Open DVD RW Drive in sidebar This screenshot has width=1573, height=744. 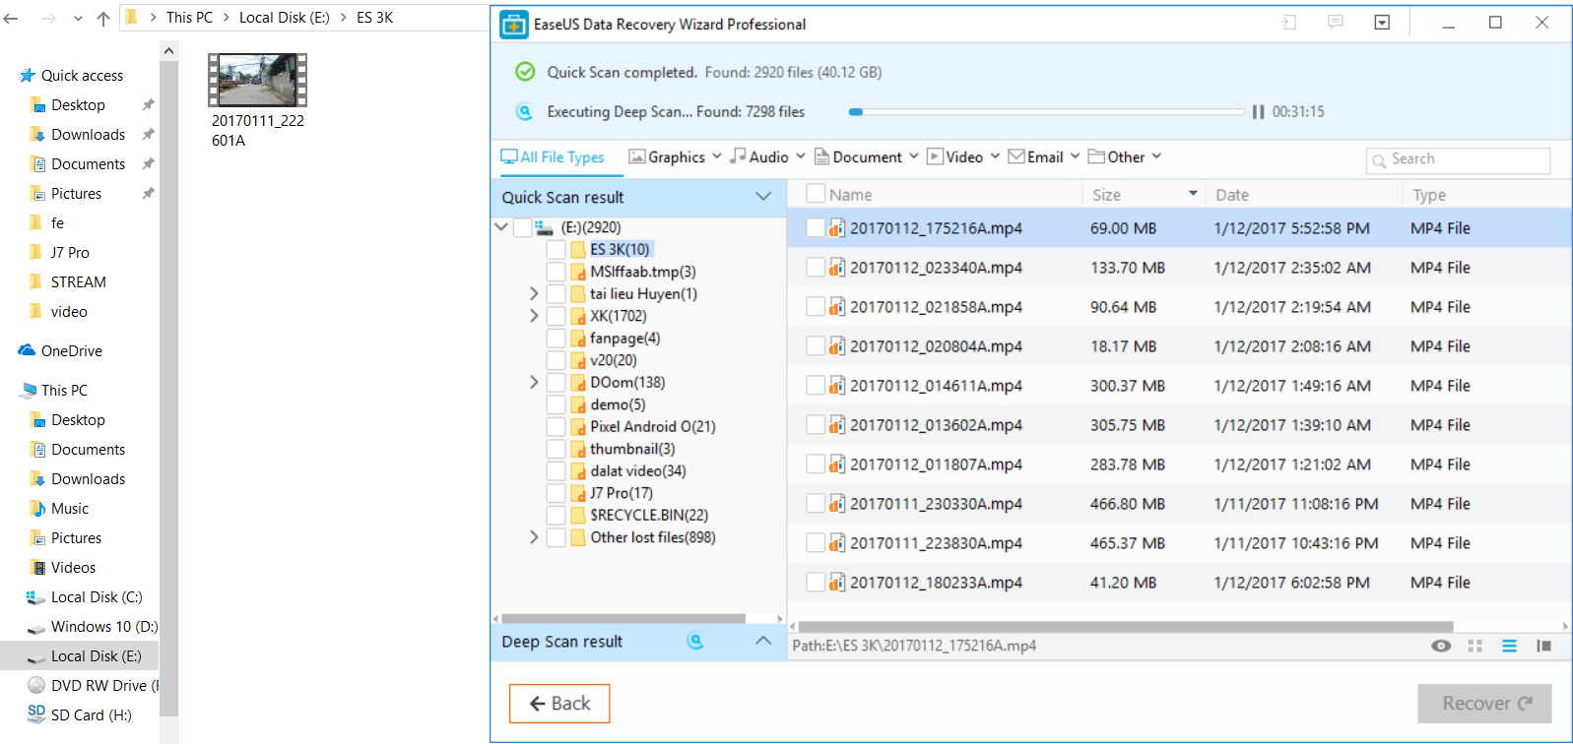(93, 686)
